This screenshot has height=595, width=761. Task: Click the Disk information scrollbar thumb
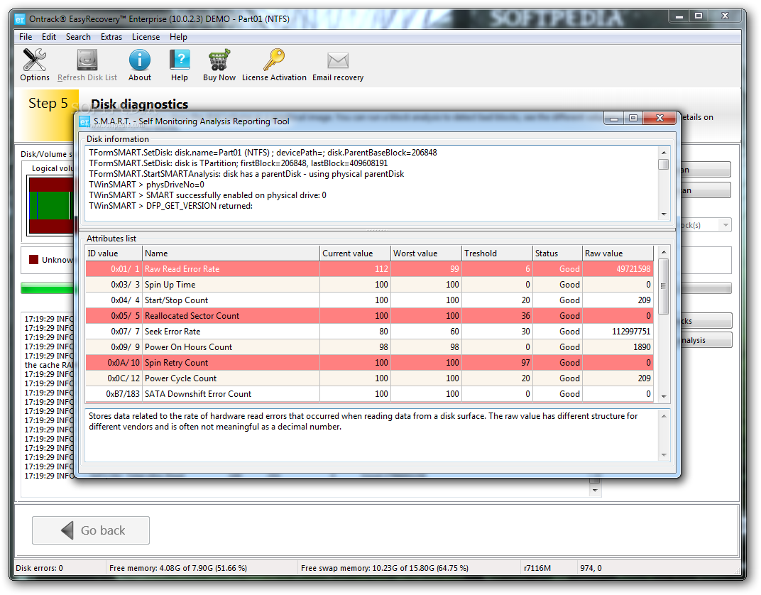664,164
